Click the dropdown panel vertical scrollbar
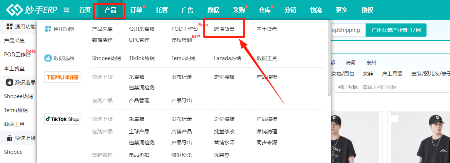This screenshot has height=163, width=450. click(x=329, y=59)
